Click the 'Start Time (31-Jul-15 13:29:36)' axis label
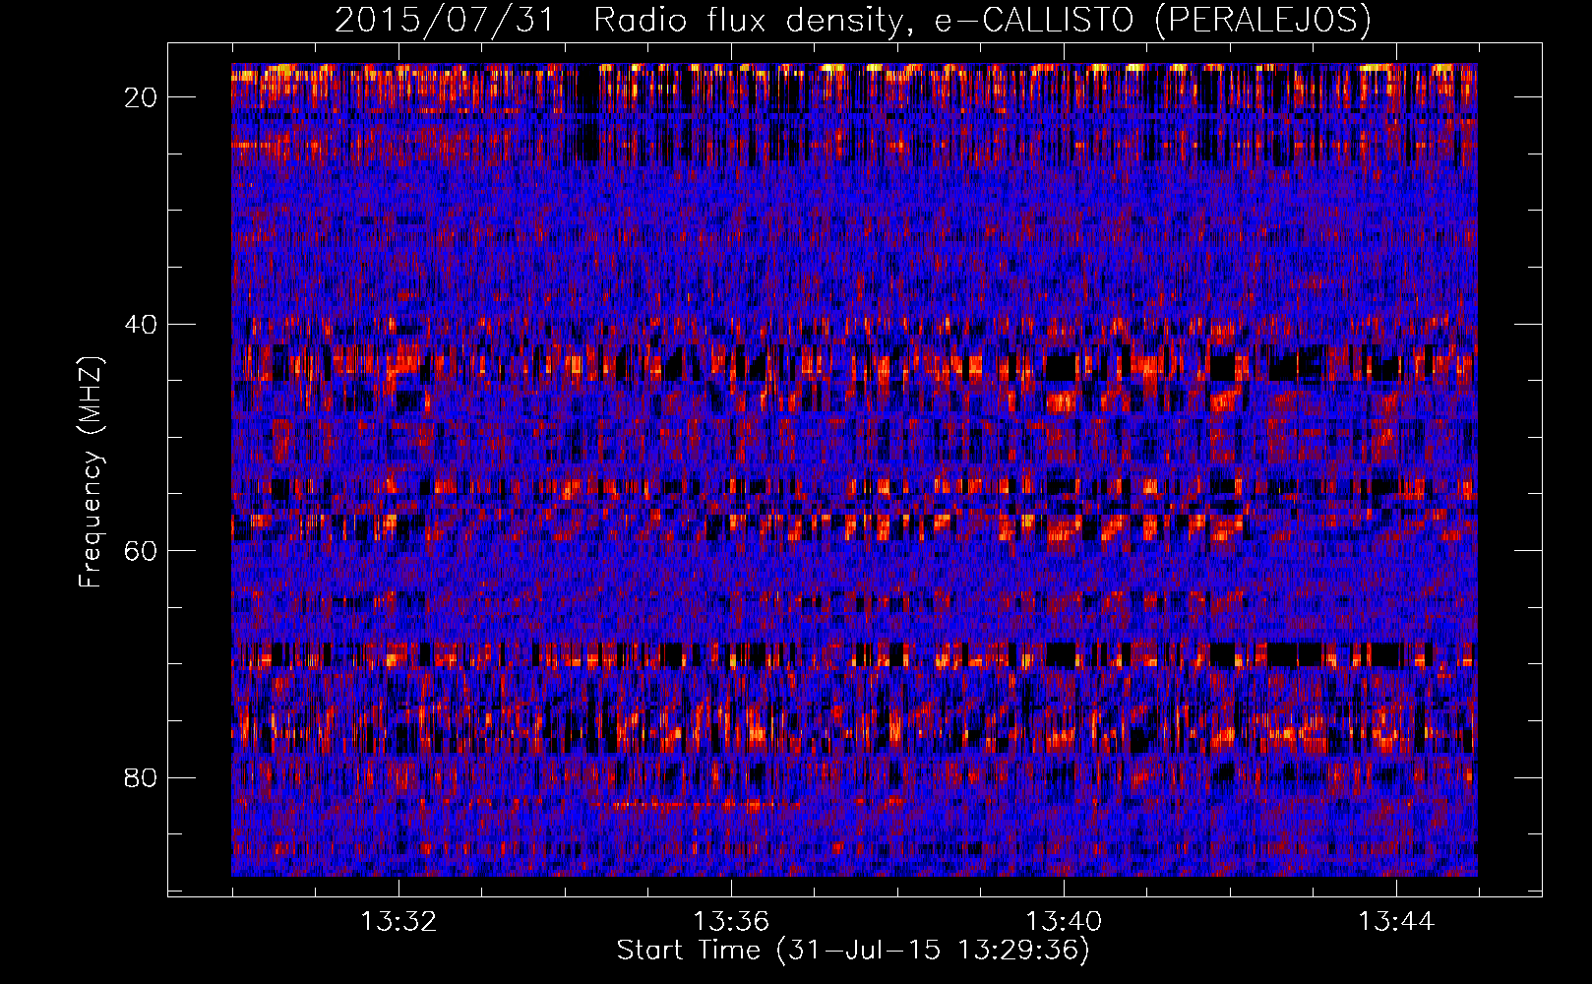This screenshot has width=1592, height=984. 853,951
